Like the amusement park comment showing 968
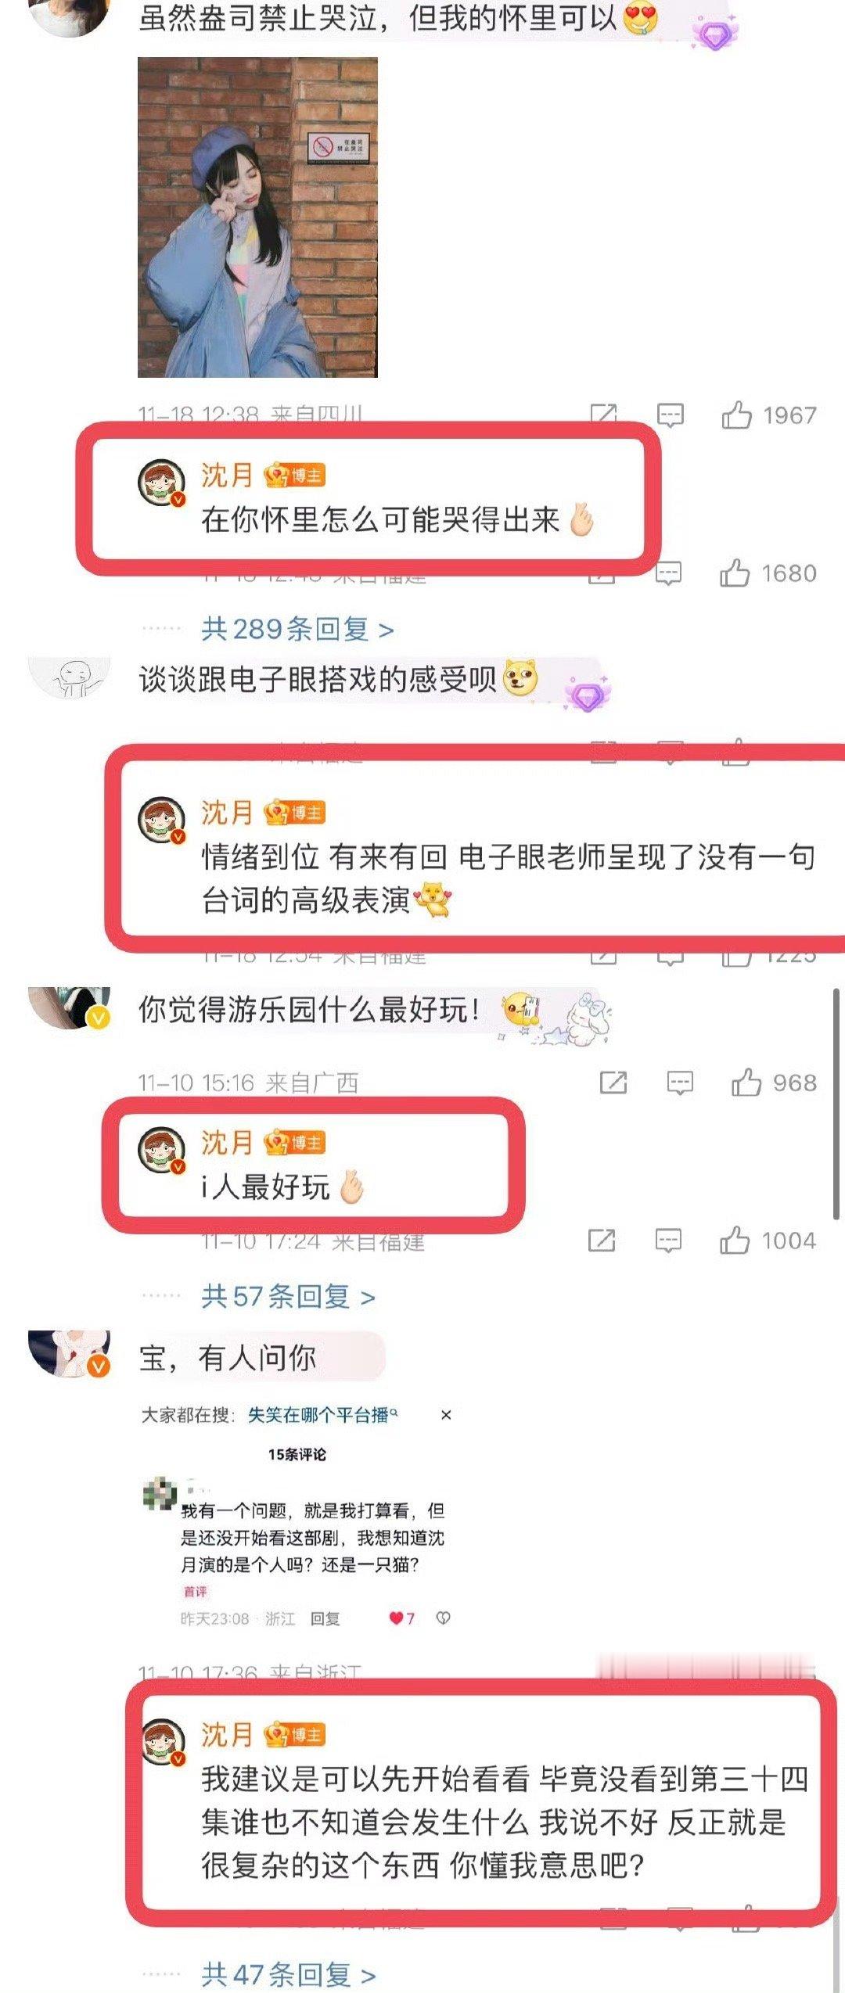845x1993 pixels. pyautogui.click(x=746, y=1083)
